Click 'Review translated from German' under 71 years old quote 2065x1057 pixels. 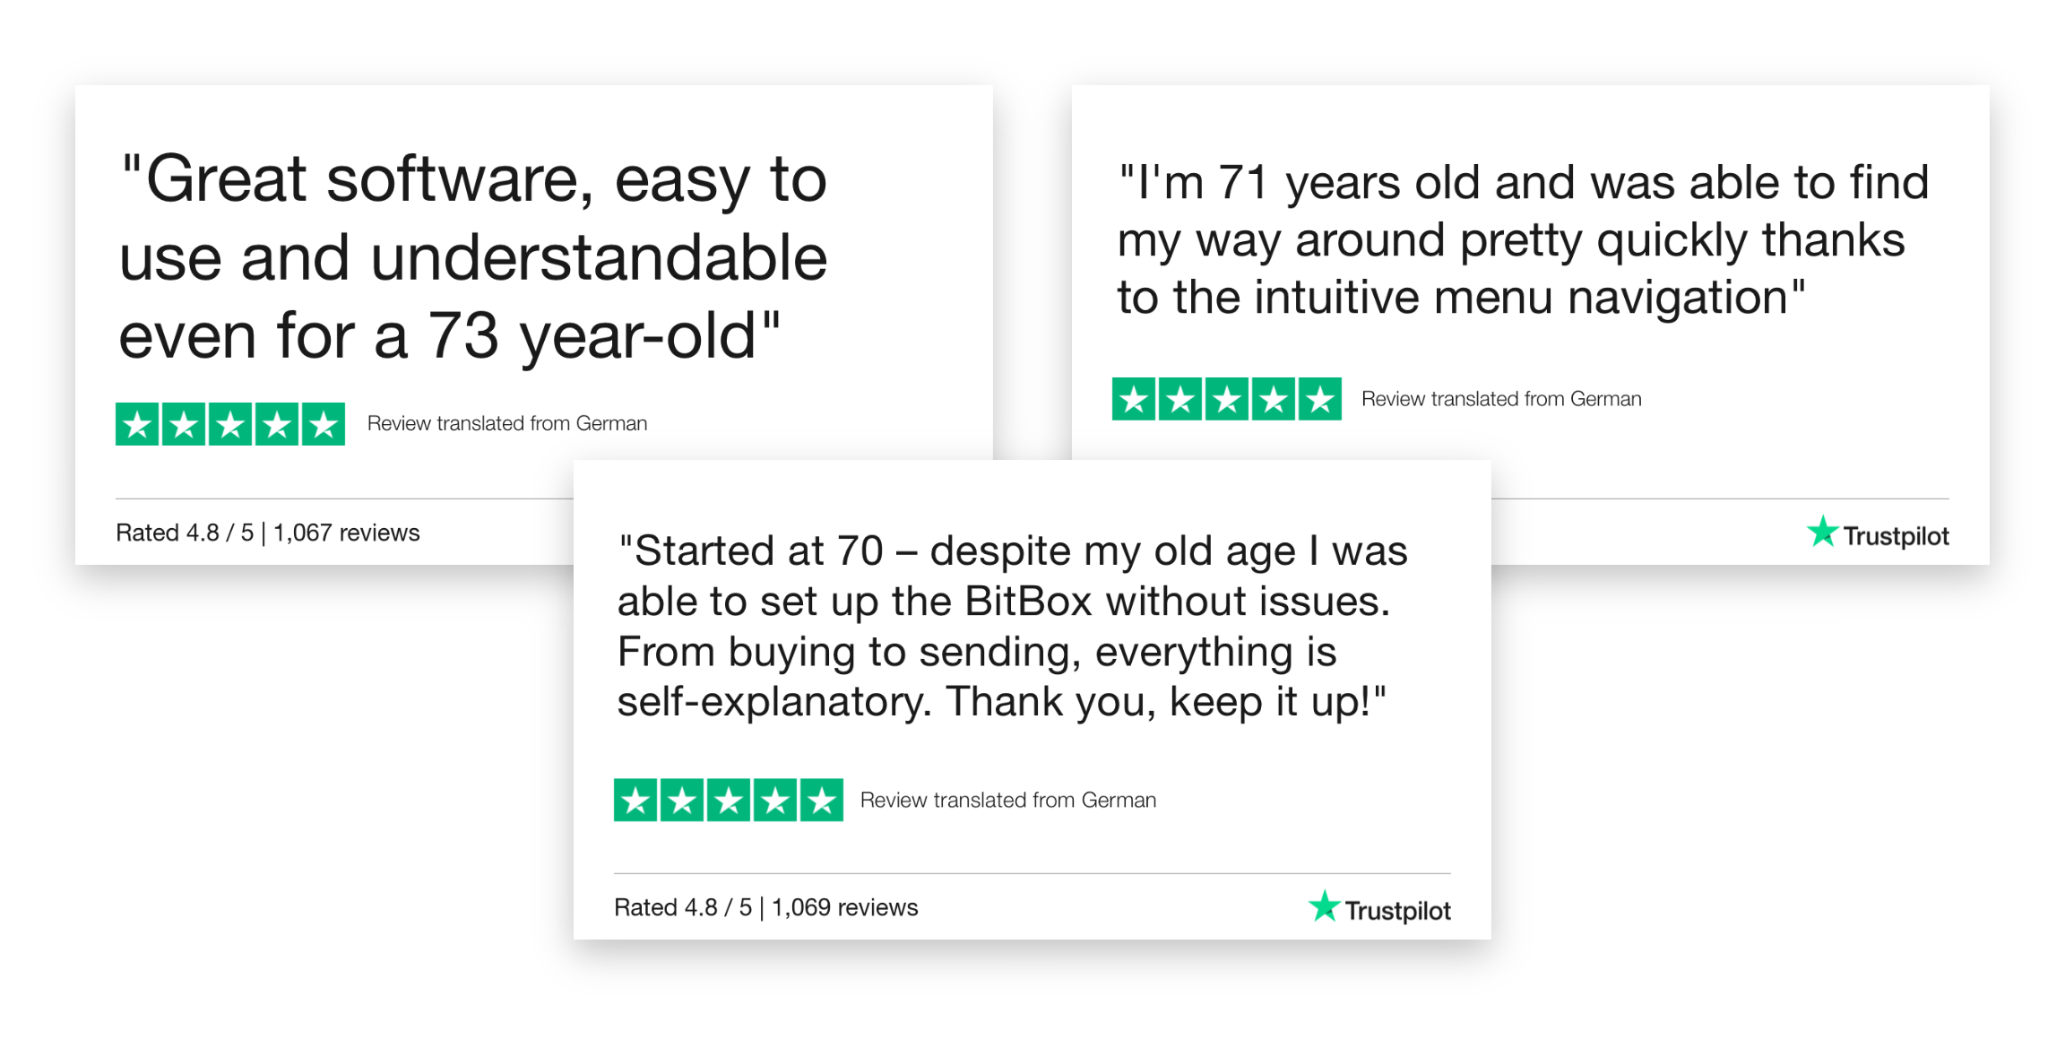point(1501,399)
